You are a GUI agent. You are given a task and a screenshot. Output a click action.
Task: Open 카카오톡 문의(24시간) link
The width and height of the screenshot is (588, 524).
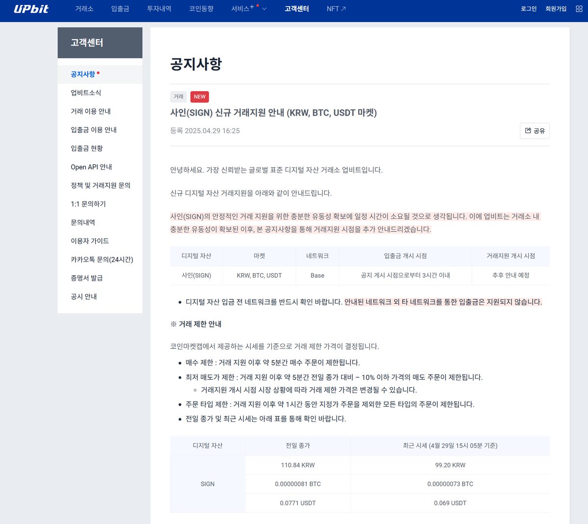click(x=100, y=260)
